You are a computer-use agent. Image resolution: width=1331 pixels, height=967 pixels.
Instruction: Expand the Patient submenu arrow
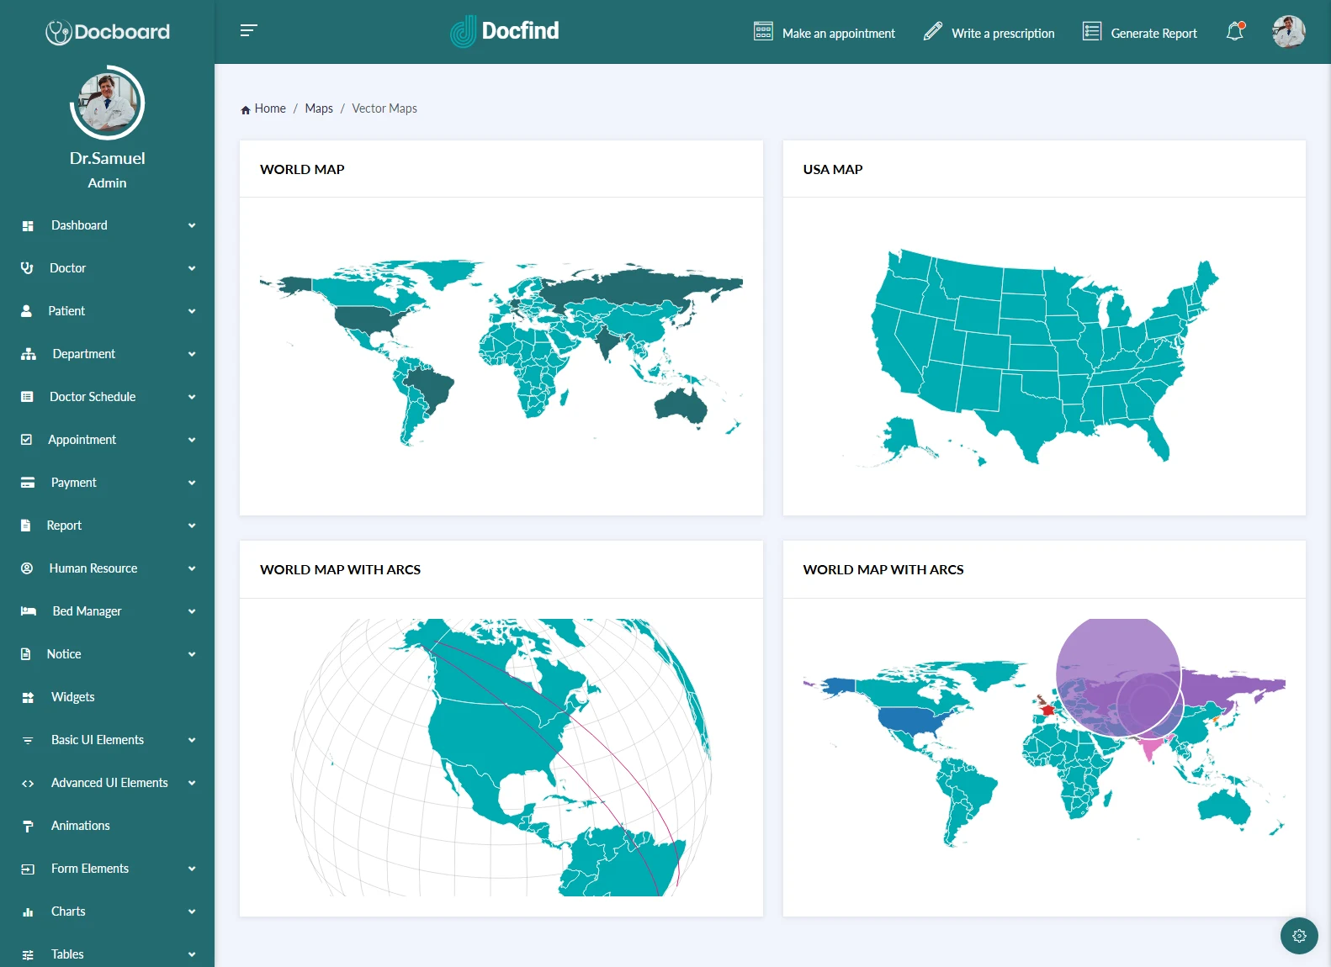pyautogui.click(x=192, y=311)
